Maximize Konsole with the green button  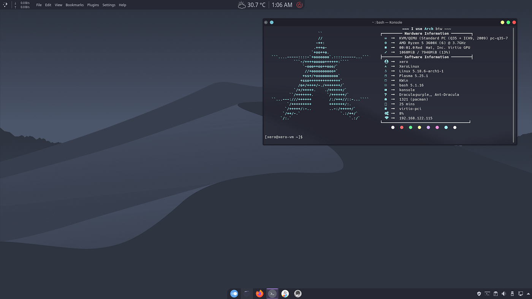point(508,22)
